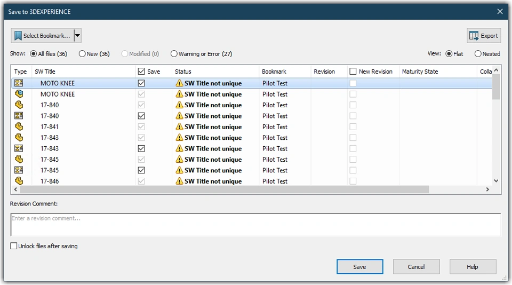Toggle New Revision header checkbox
The height and width of the screenshot is (285, 512).
pyautogui.click(x=353, y=72)
